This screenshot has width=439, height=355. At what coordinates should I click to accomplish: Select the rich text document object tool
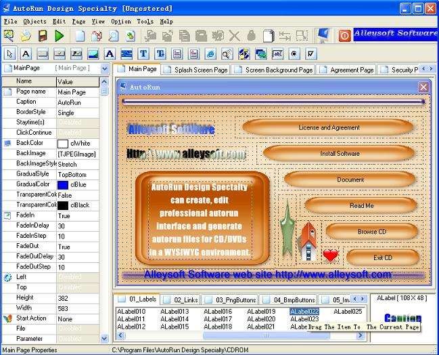click(193, 54)
